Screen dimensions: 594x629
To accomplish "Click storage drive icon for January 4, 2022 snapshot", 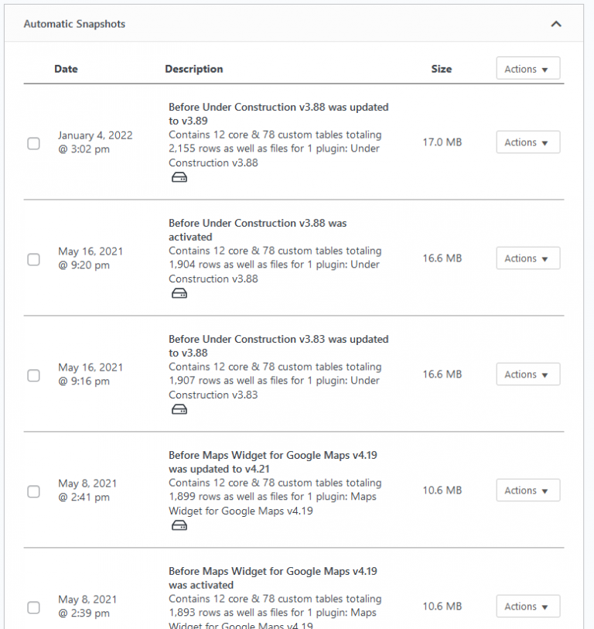I will 179,177.
